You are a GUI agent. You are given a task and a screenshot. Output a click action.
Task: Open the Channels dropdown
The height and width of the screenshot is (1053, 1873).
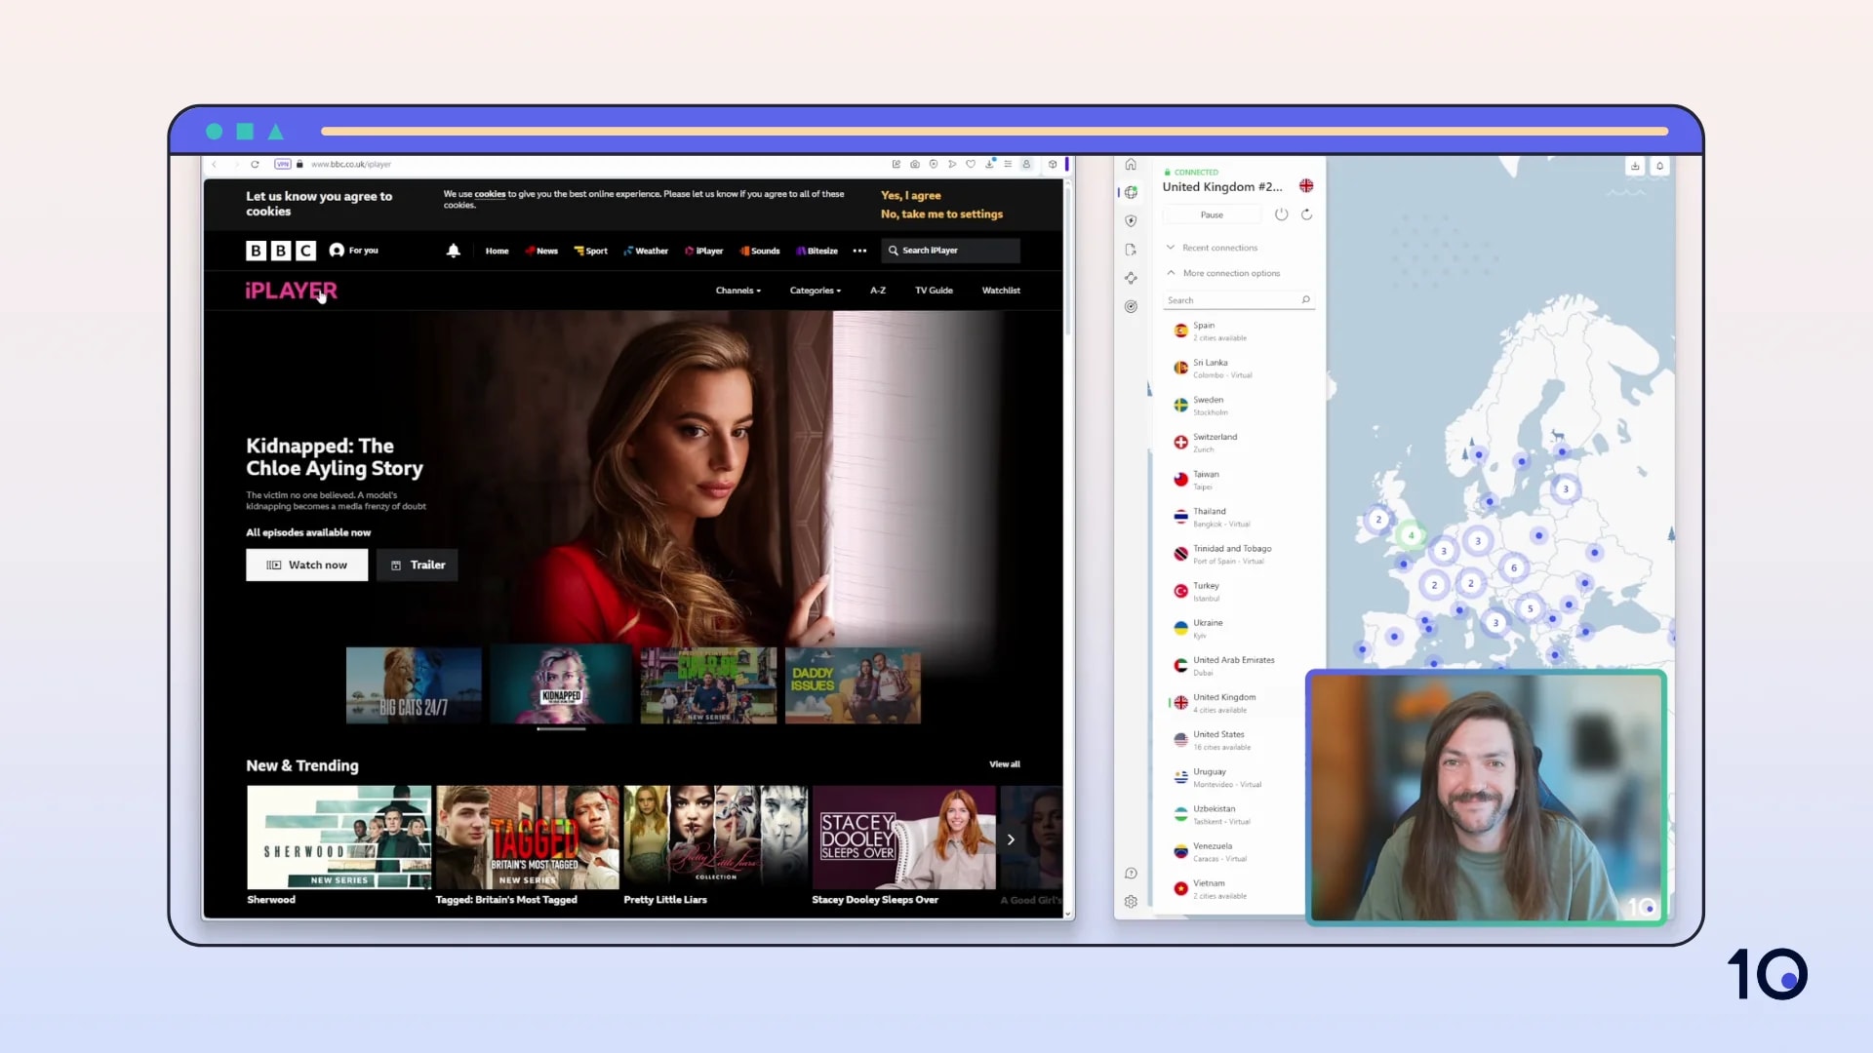pyautogui.click(x=737, y=291)
